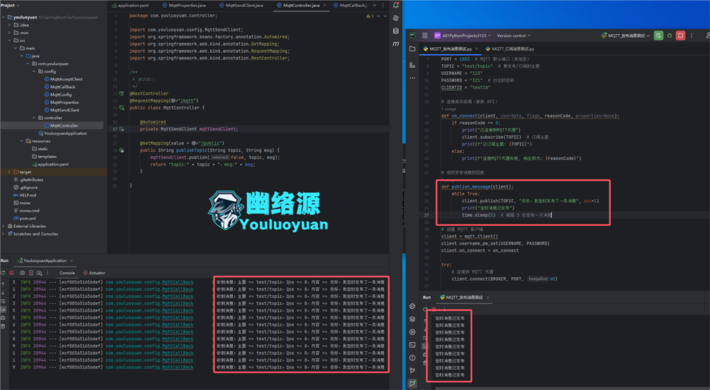Click the /mqtt request mapping link
The width and height of the screenshot is (710, 390).
coord(189,100)
